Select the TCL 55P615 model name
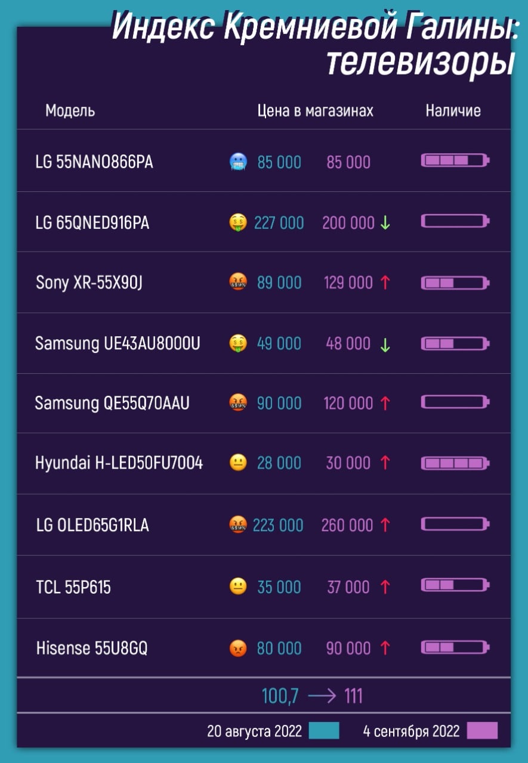528x763 pixels. [x=73, y=587]
